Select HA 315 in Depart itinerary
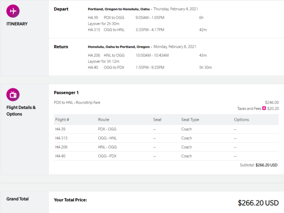This screenshot has height=213, width=284. (94, 30)
